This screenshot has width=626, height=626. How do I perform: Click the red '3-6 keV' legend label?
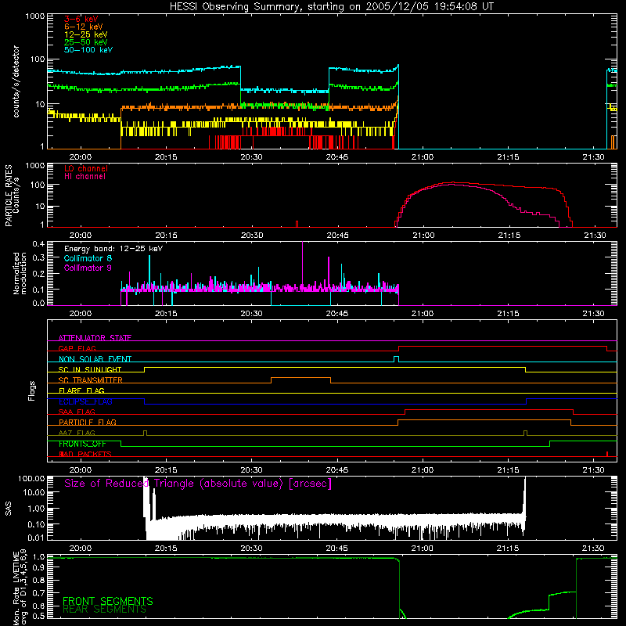81,19
